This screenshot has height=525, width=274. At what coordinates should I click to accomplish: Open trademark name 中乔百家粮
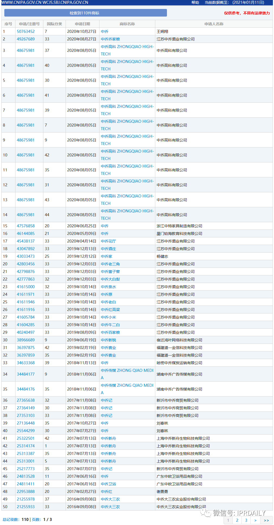(110, 332)
